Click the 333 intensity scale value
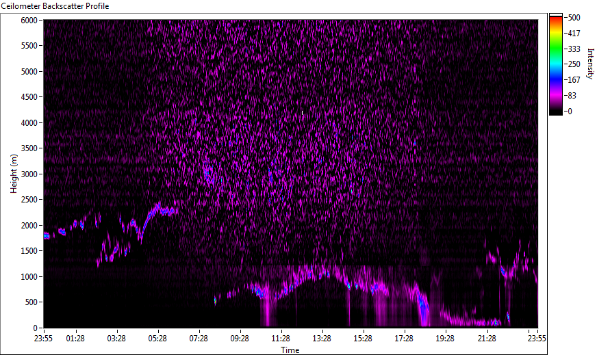 point(574,49)
